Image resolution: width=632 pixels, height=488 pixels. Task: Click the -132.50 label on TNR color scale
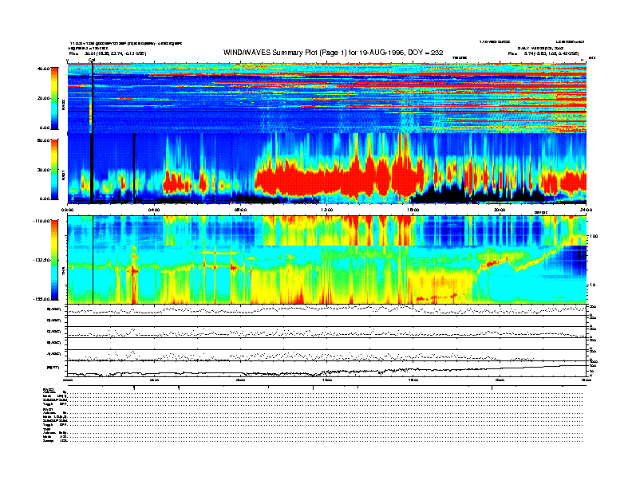[x=41, y=260]
